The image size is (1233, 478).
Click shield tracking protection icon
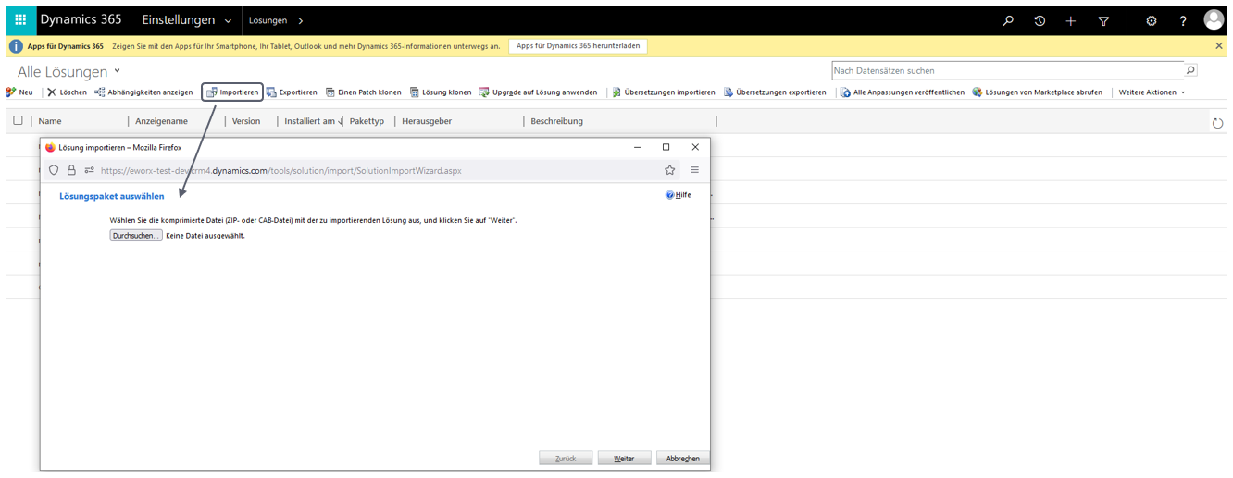54,170
